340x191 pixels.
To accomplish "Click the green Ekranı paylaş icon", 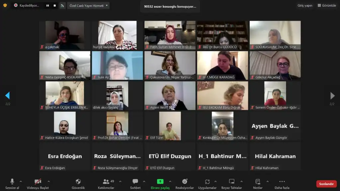I will (160, 181).
